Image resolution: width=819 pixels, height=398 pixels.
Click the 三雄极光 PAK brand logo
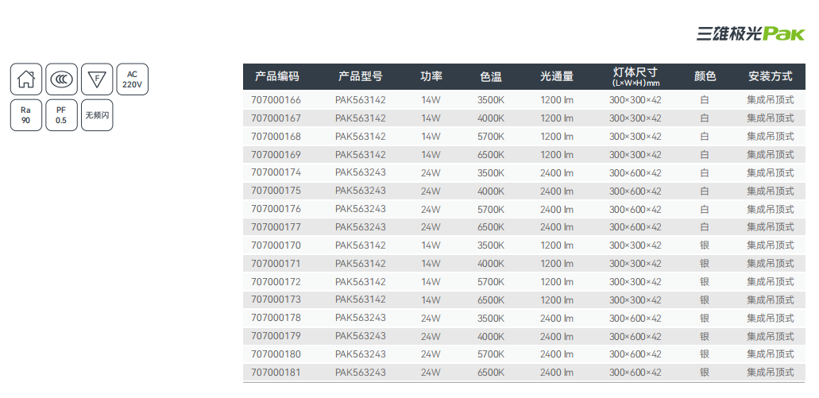[x=750, y=33]
